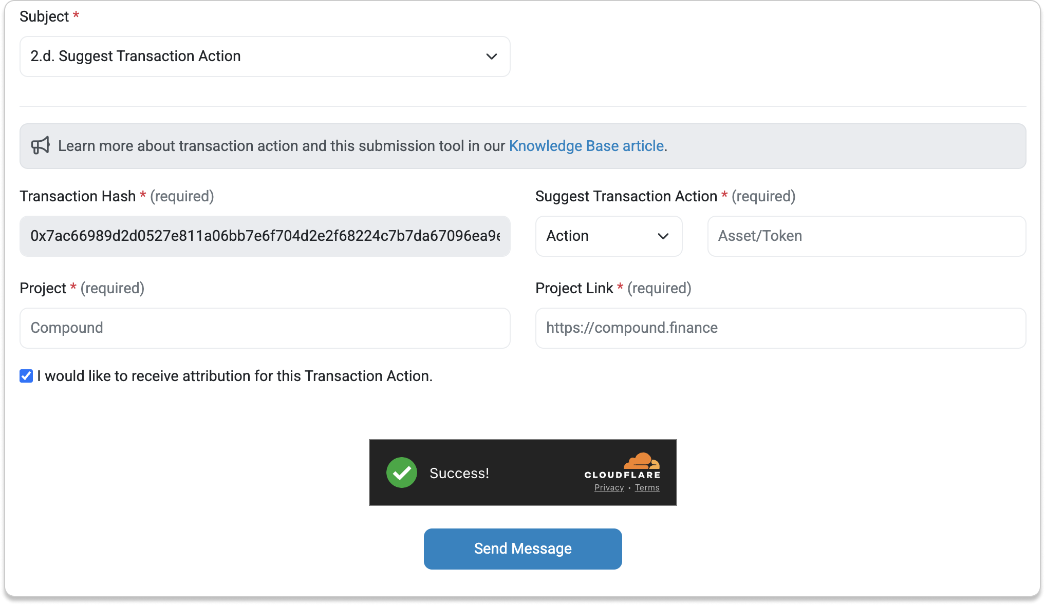
Task: Click the megaphone announcement icon
Action: 40,146
